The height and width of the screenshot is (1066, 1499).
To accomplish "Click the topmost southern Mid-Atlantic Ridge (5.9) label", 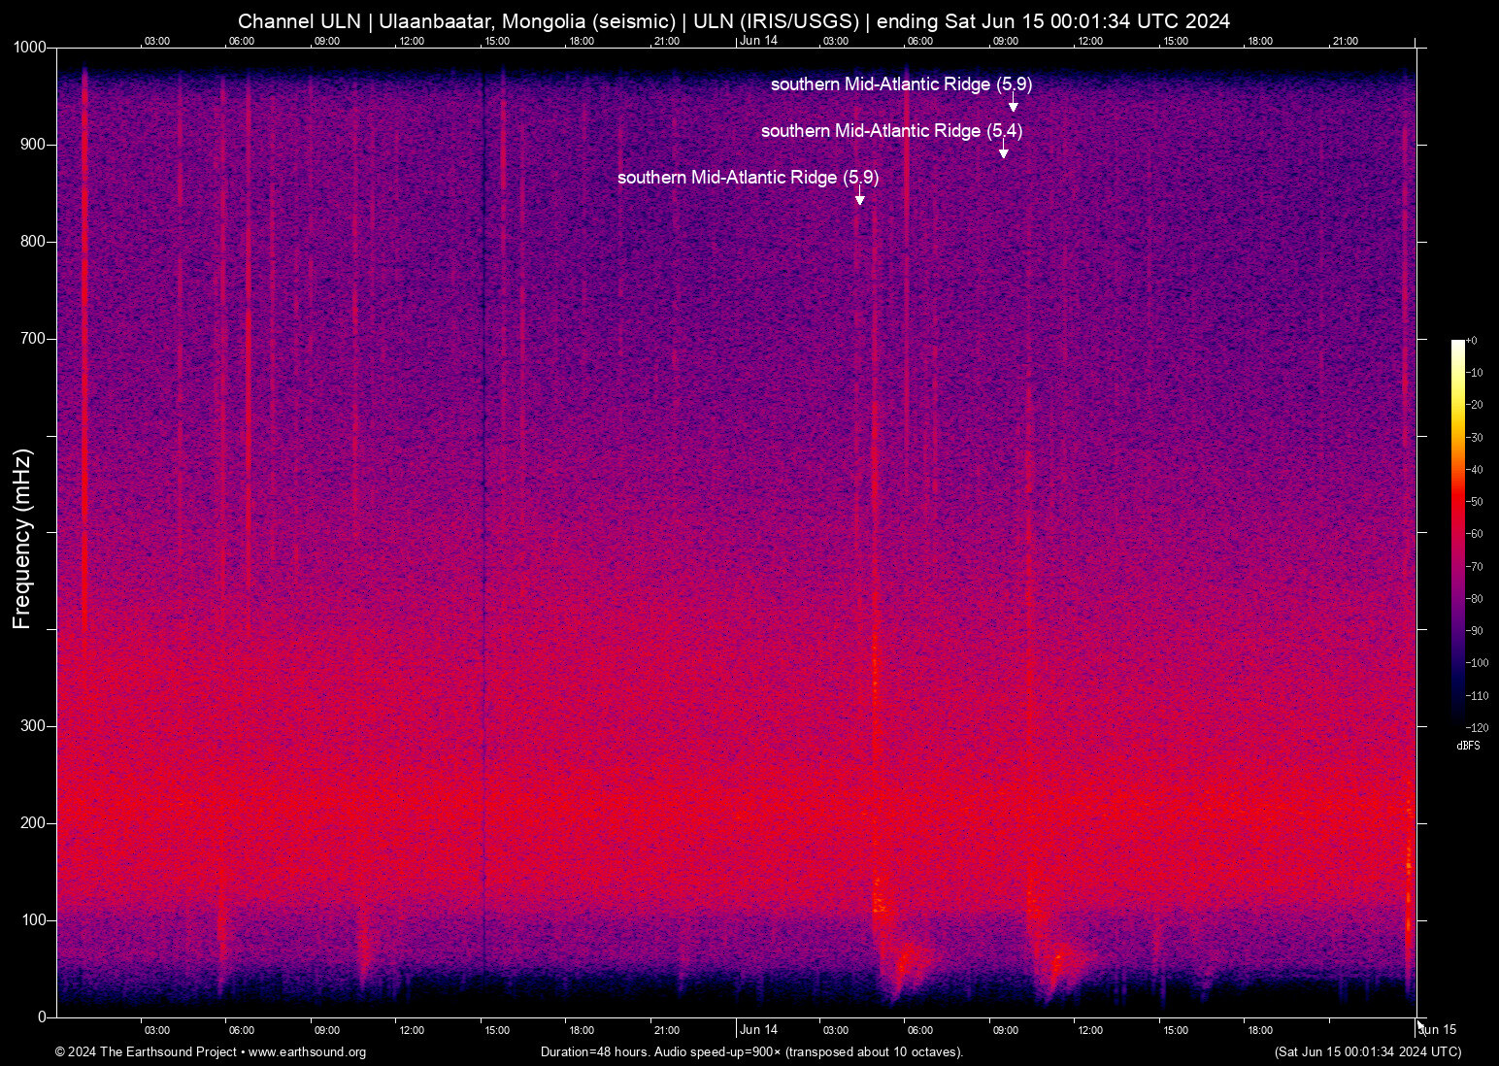I will 901,84.
